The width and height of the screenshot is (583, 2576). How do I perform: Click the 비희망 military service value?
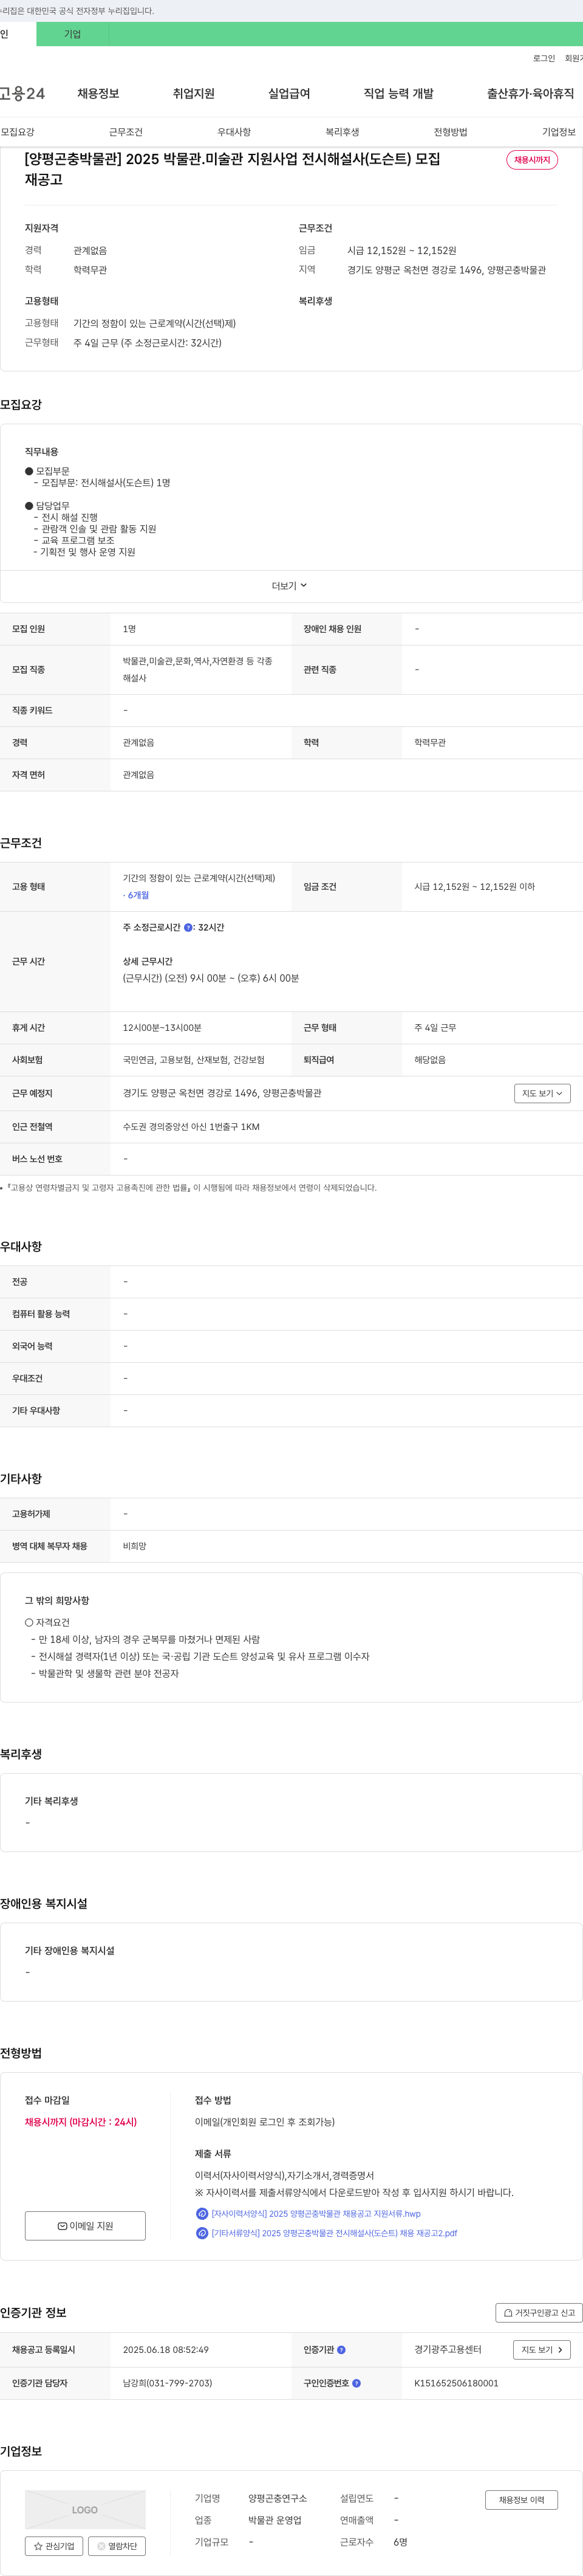135,1547
